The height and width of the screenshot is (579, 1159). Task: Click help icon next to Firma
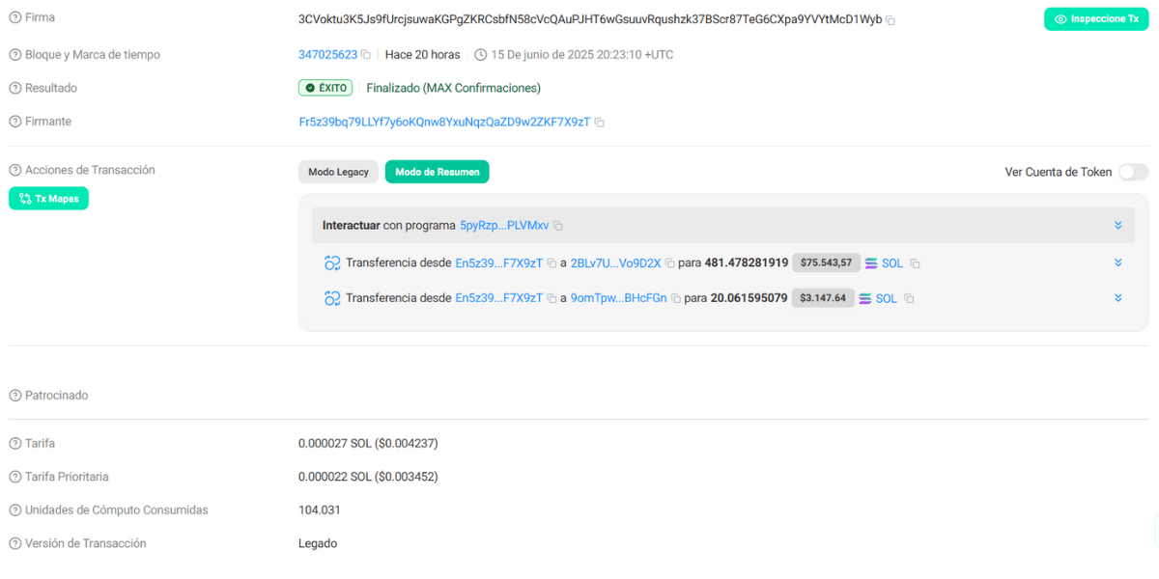click(14, 18)
